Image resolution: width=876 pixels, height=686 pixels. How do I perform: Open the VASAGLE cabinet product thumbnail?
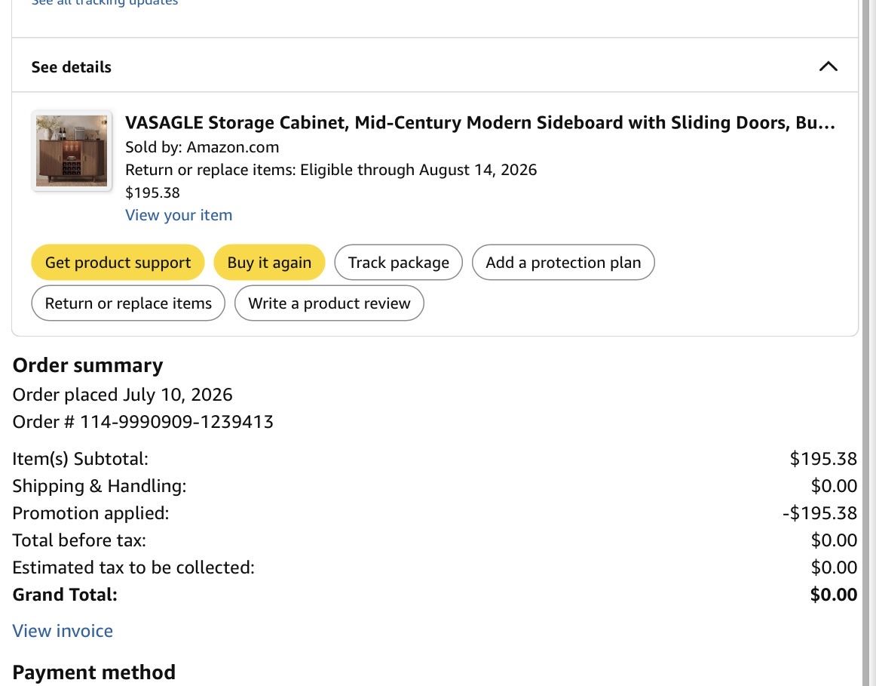coord(72,151)
